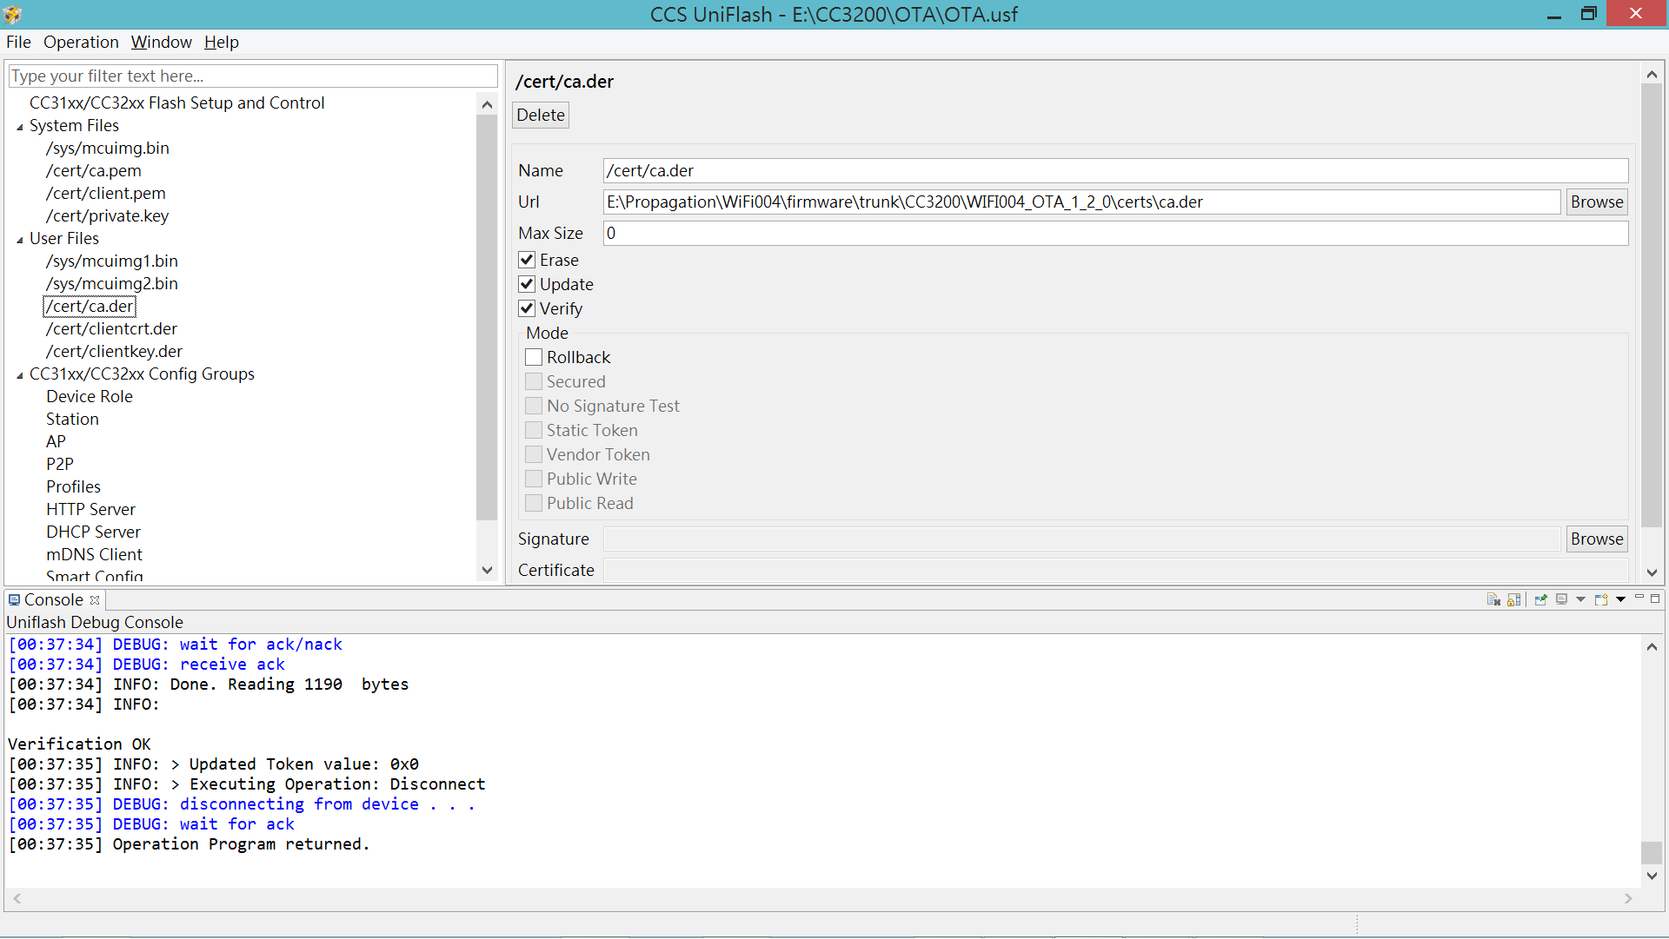Click Pin Console icon
Viewport: 1669px width, 939px height.
point(1540,599)
